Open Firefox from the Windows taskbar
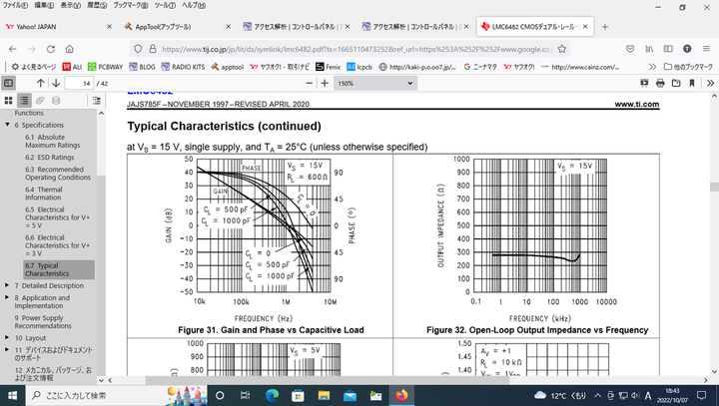 pyautogui.click(x=401, y=395)
